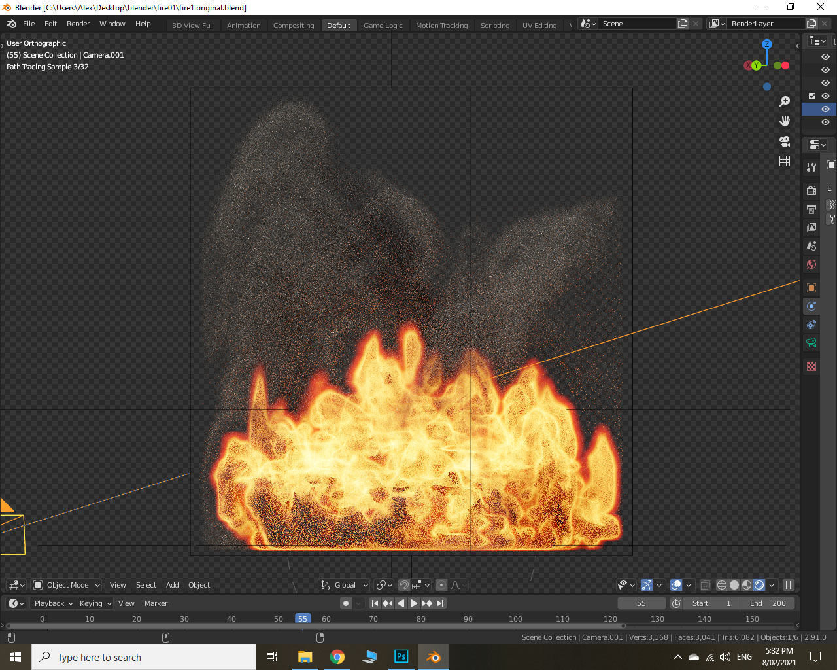Open the Render menu
837x670 pixels.
[x=78, y=24]
